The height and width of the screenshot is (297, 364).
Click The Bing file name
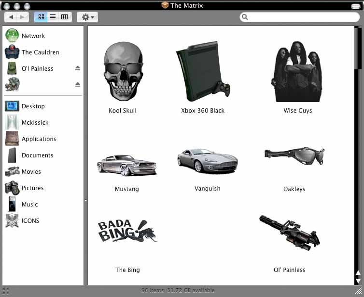127,270
